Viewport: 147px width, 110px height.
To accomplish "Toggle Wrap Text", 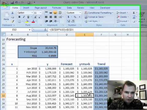I will 60,13.
